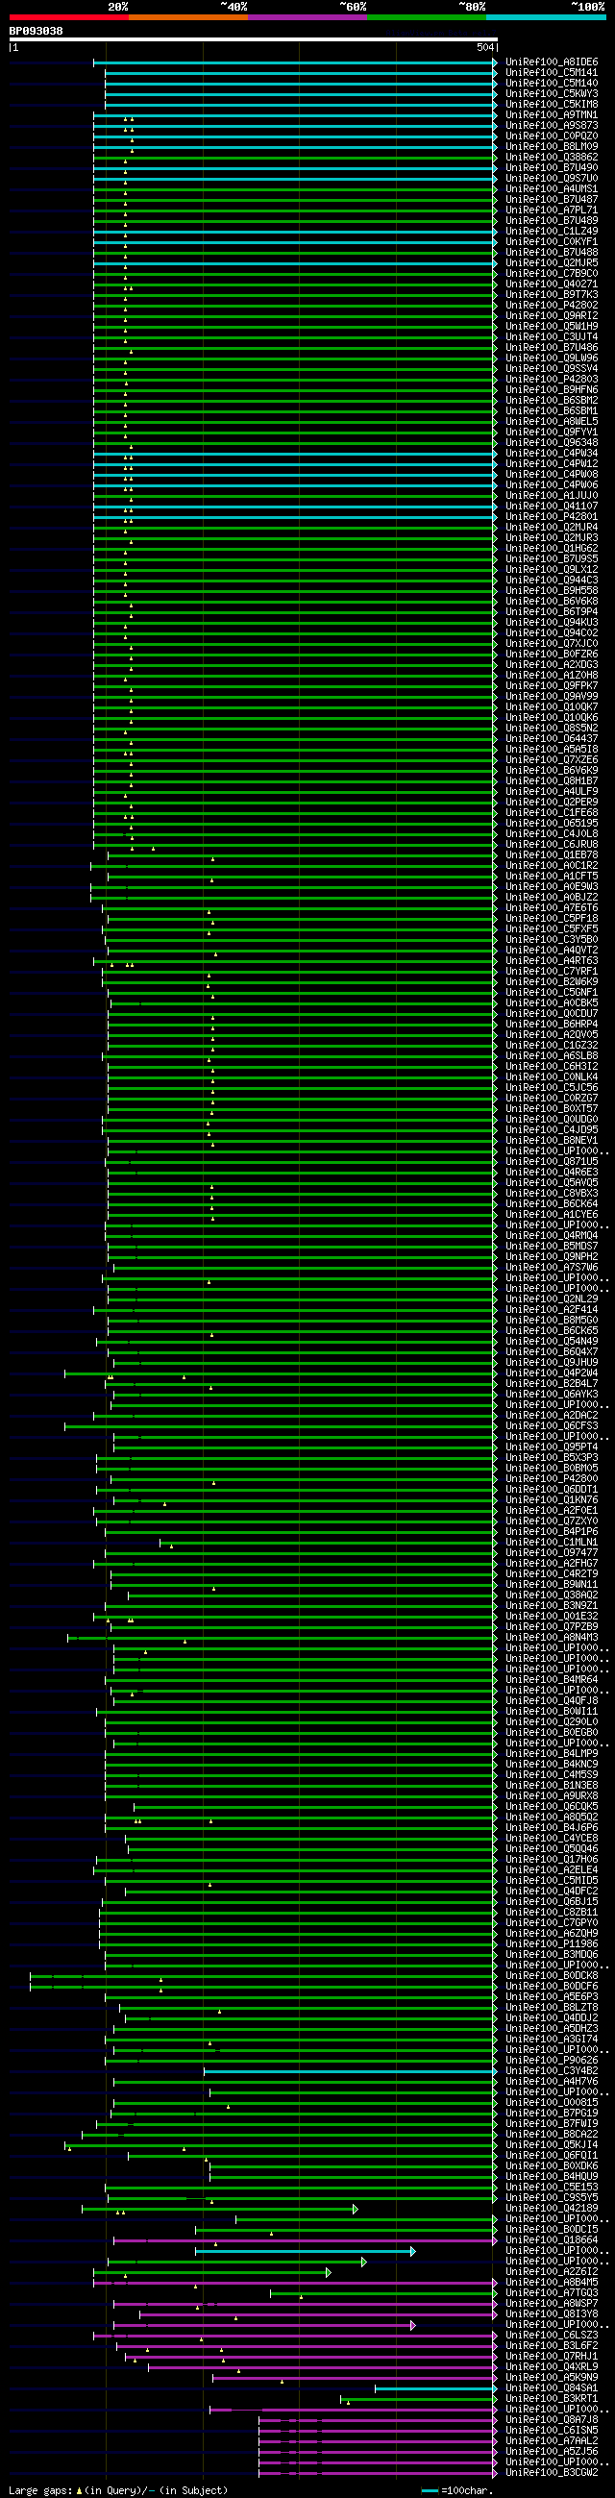Click hit label UniRef100_B7U490
The height and width of the screenshot is (2498, 615).
552,168
